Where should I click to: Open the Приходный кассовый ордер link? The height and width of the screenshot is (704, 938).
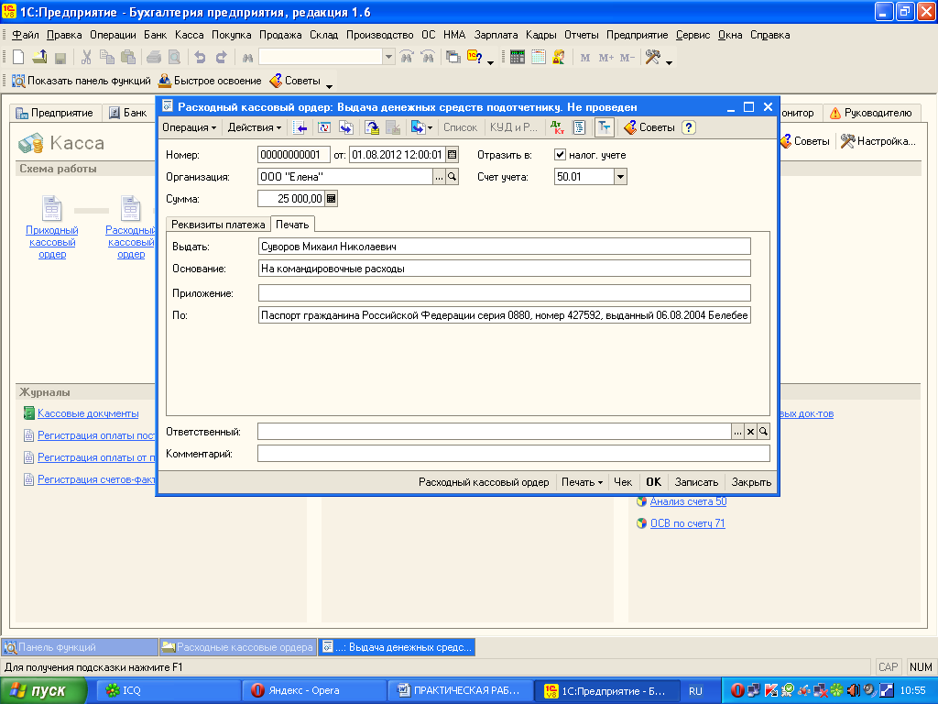tap(52, 242)
